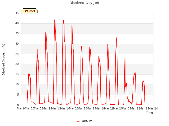169x126 pixels.
Task: Click the 'Mar 9' x-axis tick label
Action: pyautogui.click(x=21, y=108)
